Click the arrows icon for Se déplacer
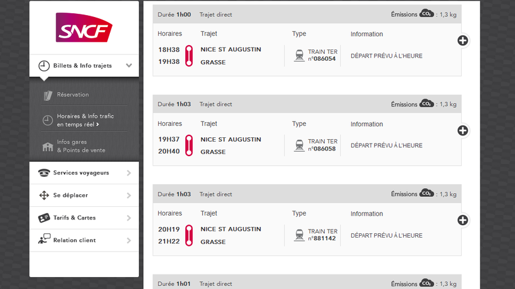Viewport: 515px width, 289px height. (x=44, y=196)
